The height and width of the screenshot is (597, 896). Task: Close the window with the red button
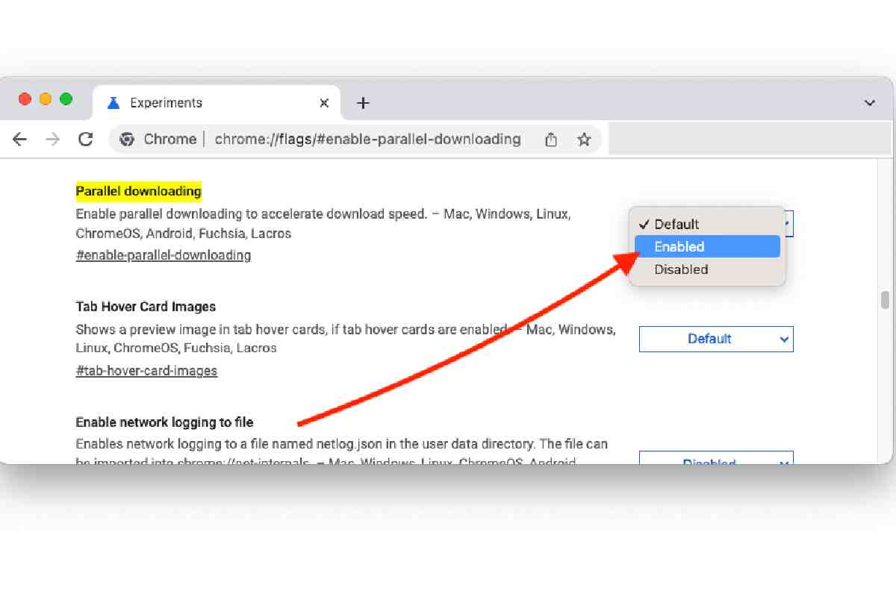[25, 99]
